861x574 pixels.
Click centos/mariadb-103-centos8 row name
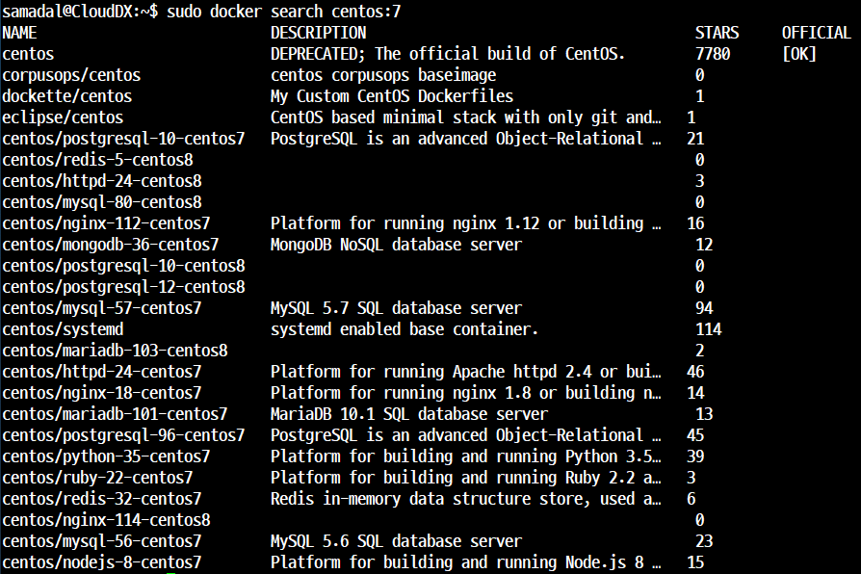(x=115, y=351)
